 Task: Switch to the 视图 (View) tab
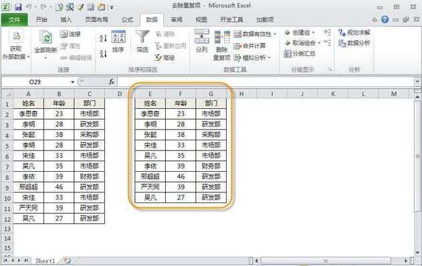(x=201, y=19)
